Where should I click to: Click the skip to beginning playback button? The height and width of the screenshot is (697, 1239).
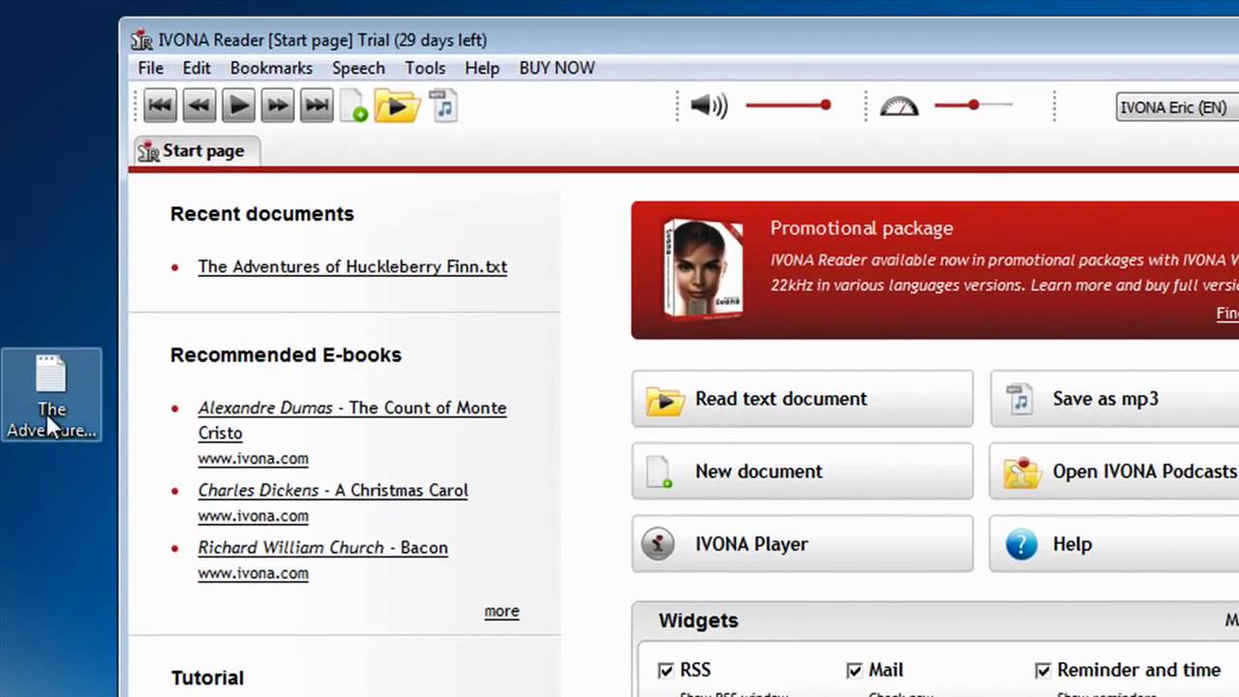(160, 106)
